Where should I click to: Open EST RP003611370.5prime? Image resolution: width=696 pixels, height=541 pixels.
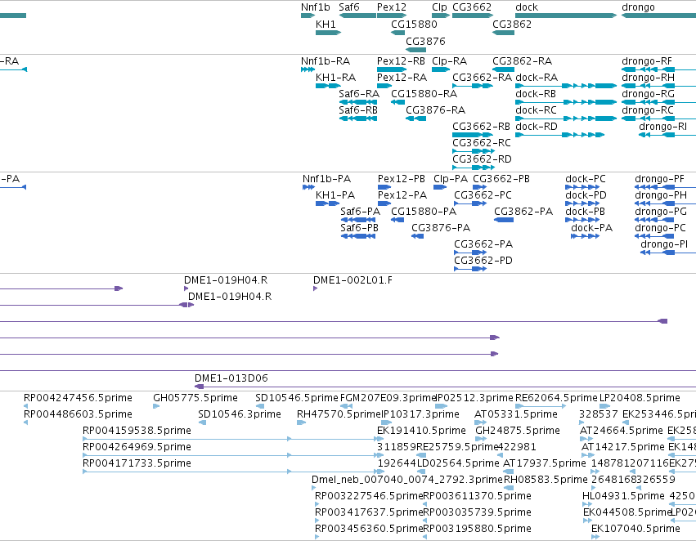click(x=477, y=496)
